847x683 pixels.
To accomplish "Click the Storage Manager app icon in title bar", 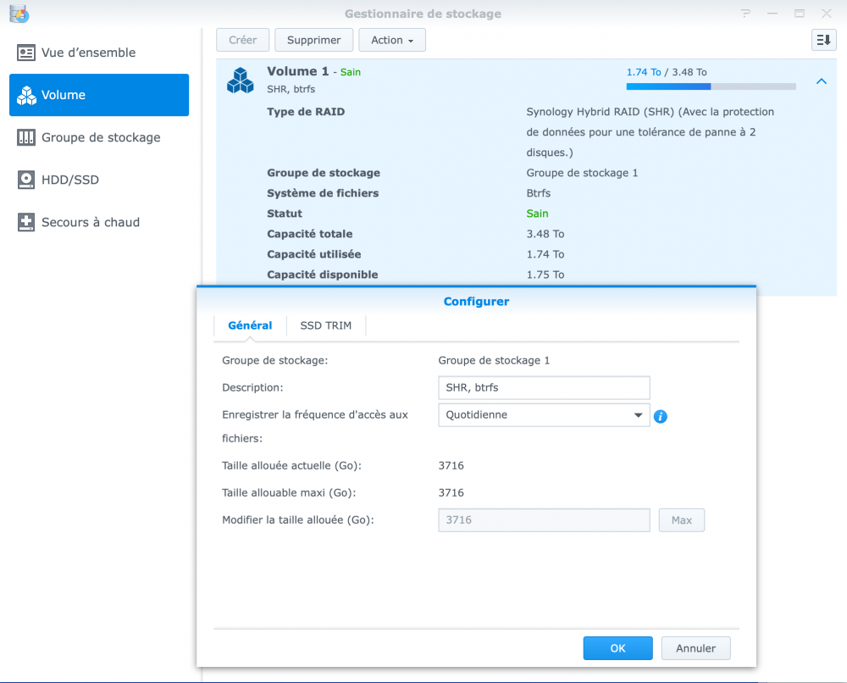I will pos(19,14).
